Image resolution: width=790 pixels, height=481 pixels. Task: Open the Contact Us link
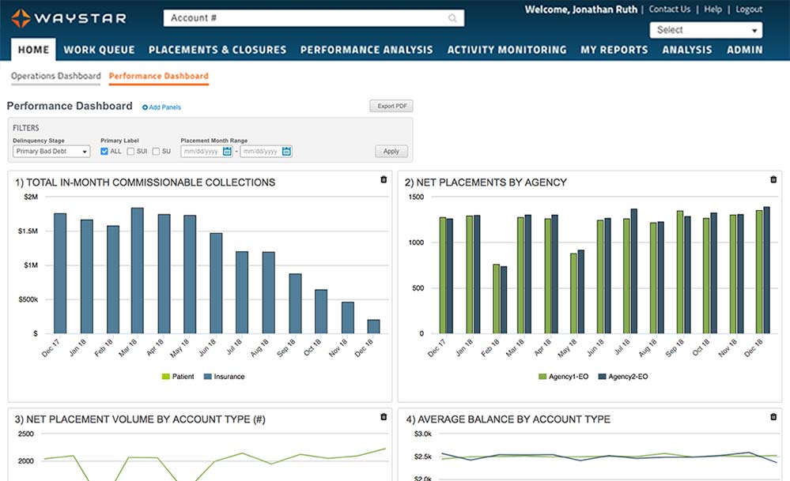670,9
